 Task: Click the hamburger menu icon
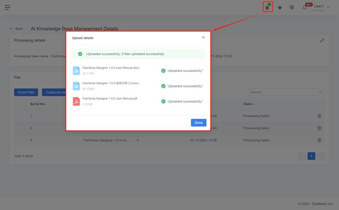coord(8,7)
